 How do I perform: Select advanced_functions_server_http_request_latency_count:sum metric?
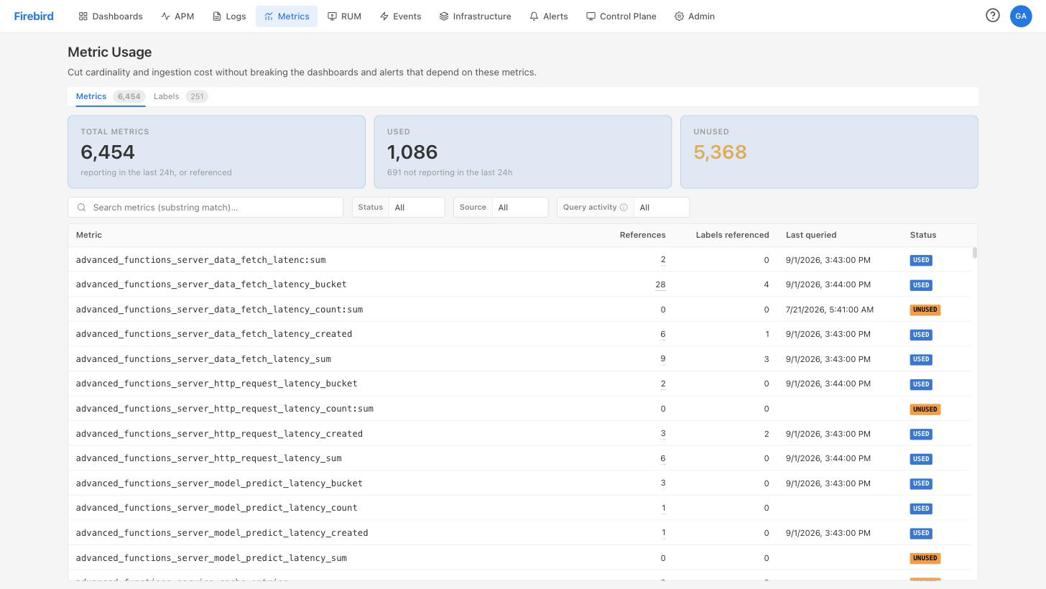point(224,409)
